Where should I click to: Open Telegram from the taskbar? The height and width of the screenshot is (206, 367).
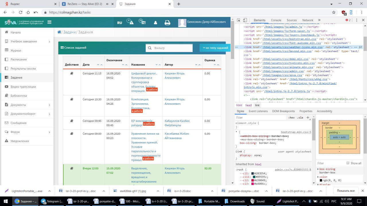(52, 201)
